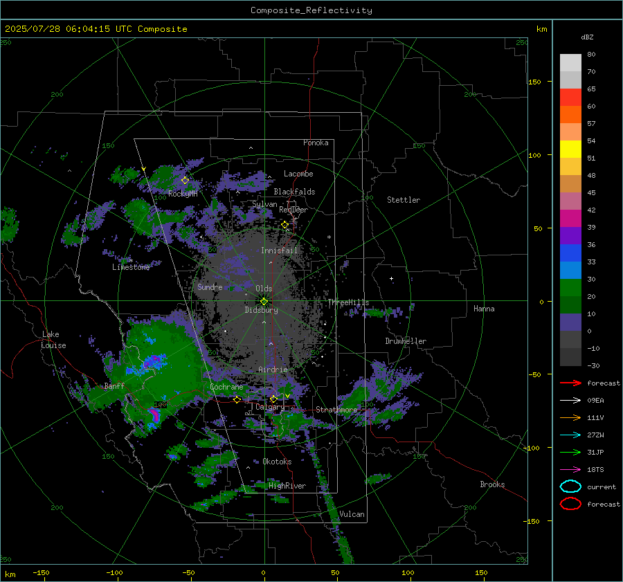This screenshot has height=582, width=623.
Task: Click the Sylvan label
Action: [x=264, y=204]
